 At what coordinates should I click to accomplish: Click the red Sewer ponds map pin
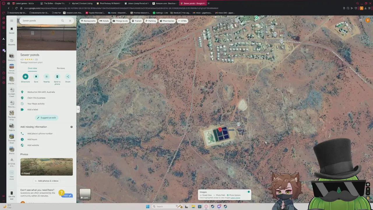click(220, 130)
